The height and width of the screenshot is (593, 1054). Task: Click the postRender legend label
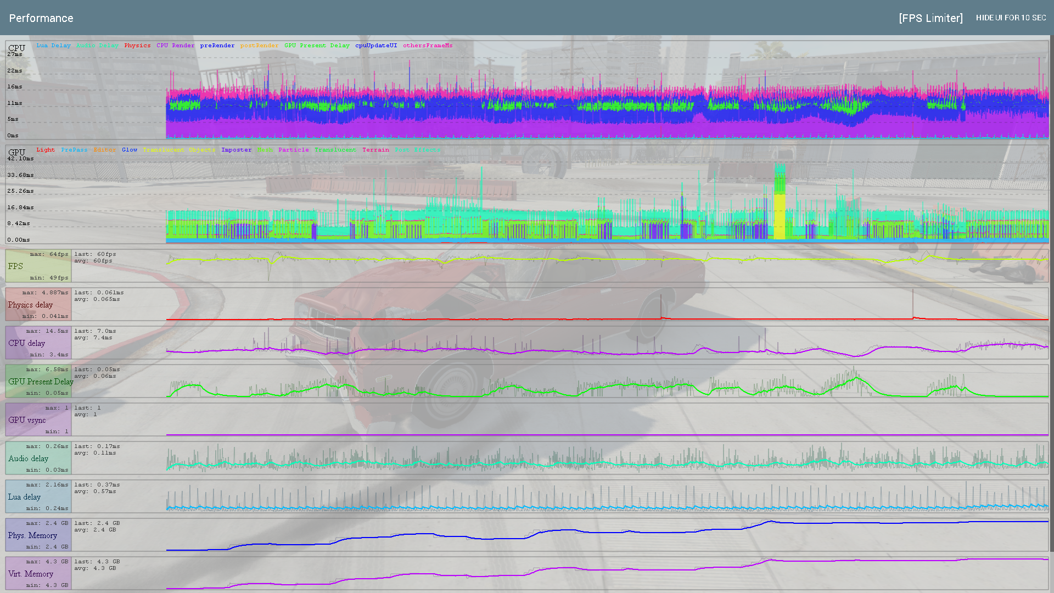click(x=259, y=46)
